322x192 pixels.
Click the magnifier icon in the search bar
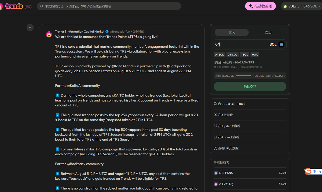coord(42,6)
